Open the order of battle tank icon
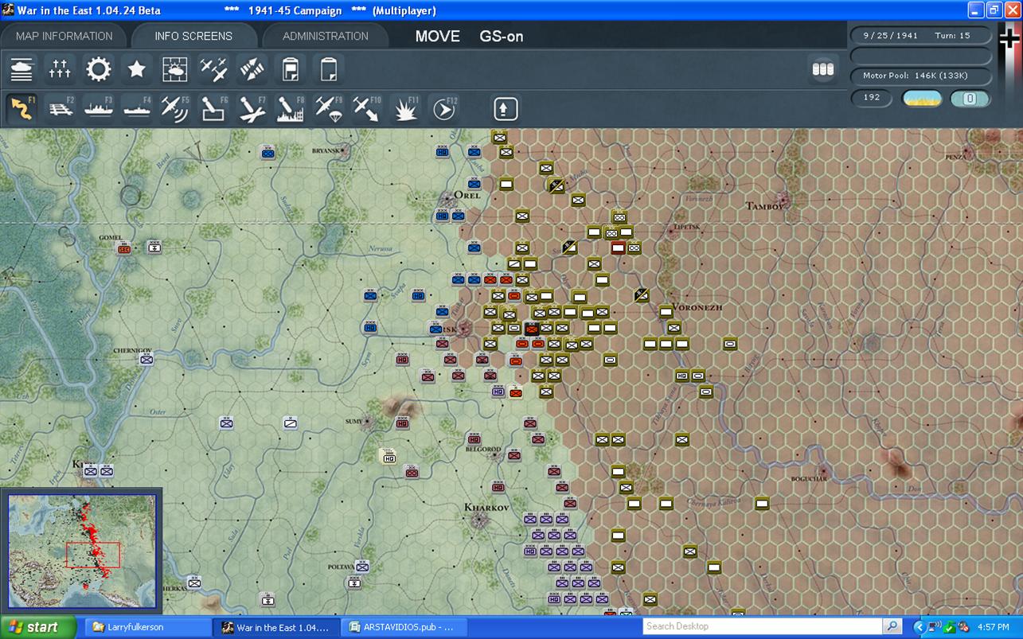 click(22, 69)
